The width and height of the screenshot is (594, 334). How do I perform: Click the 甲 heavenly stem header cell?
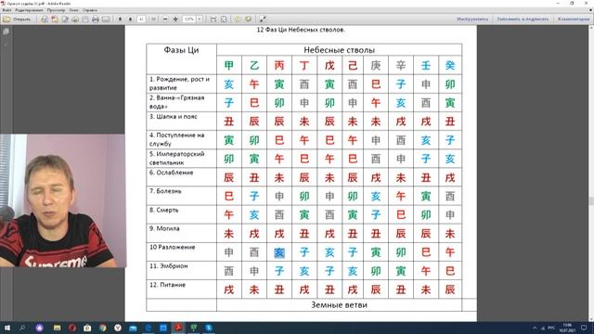click(229, 66)
